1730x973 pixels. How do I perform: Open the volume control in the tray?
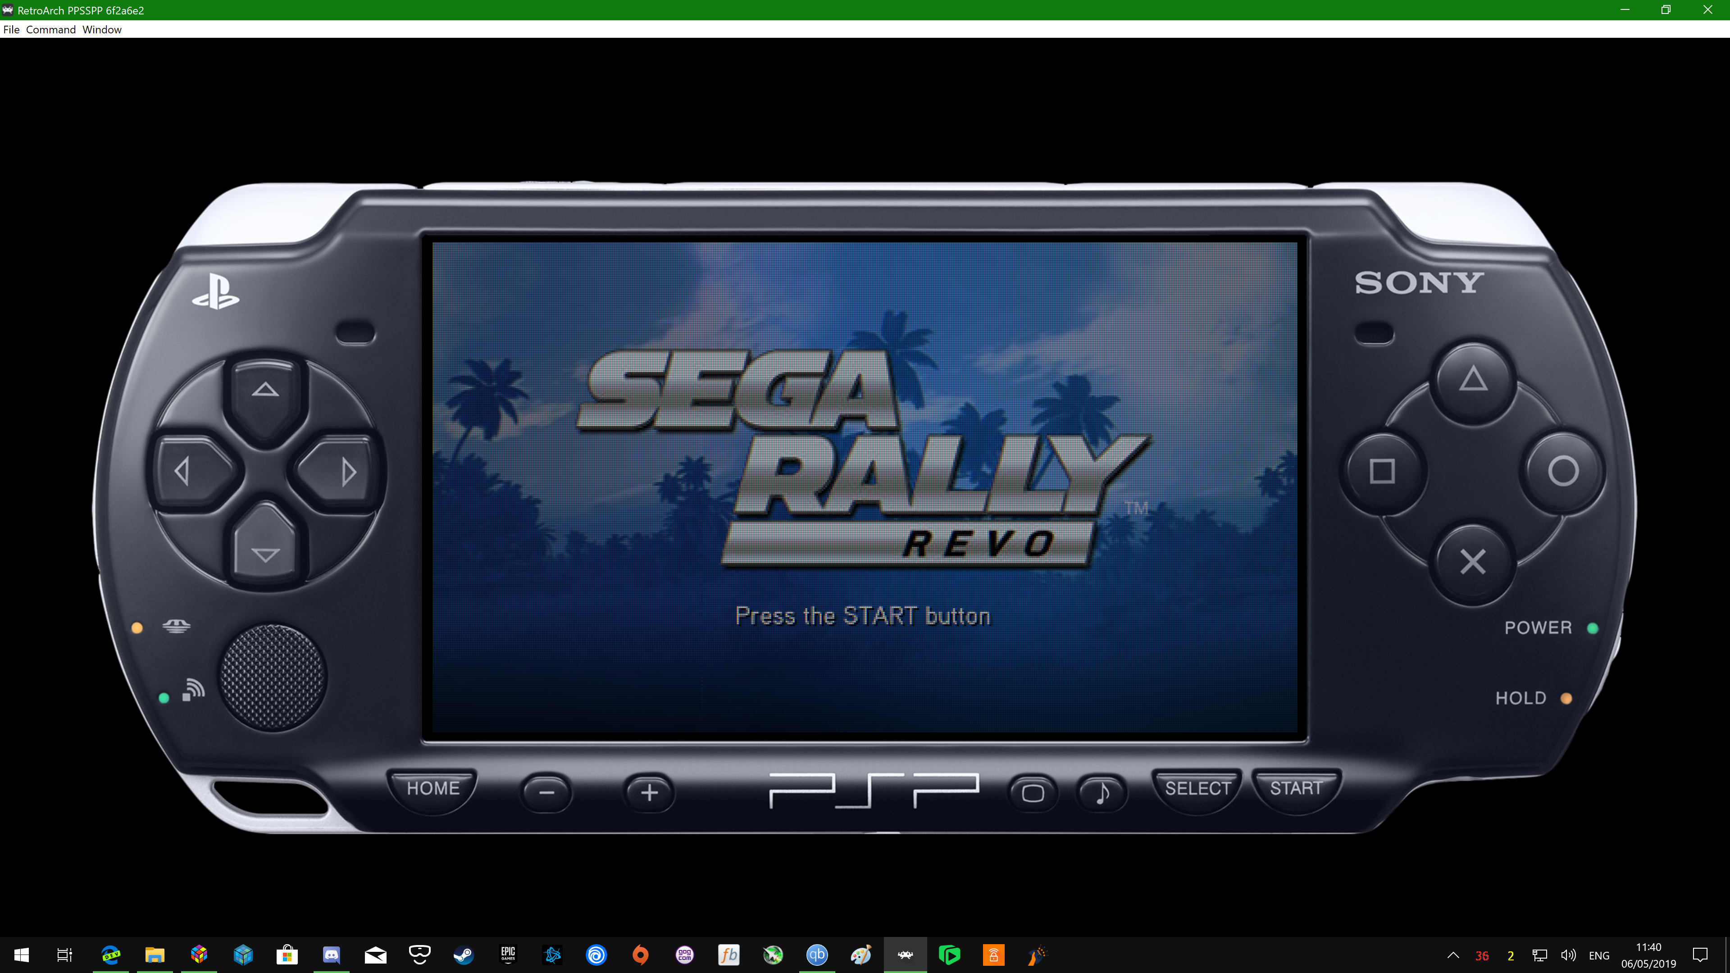(x=1568, y=955)
